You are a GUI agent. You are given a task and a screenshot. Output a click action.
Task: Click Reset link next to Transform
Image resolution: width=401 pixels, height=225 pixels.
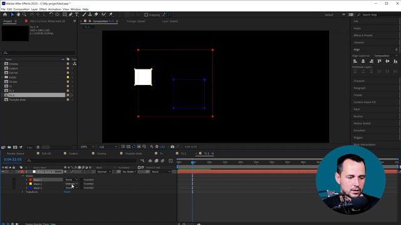pyautogui.click(x=67, y=192)
